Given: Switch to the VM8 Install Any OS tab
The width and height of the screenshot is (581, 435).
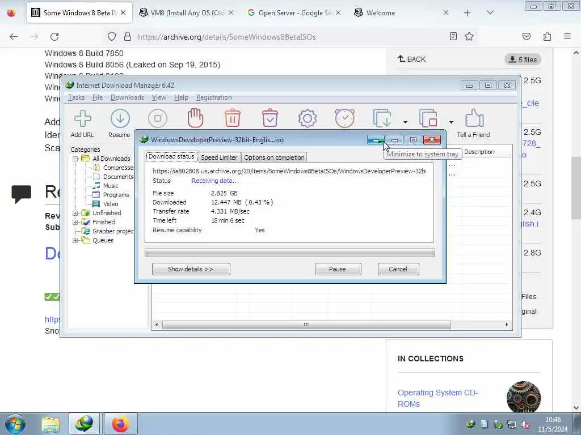Looking at the screenshot, I should click(186, 13).
